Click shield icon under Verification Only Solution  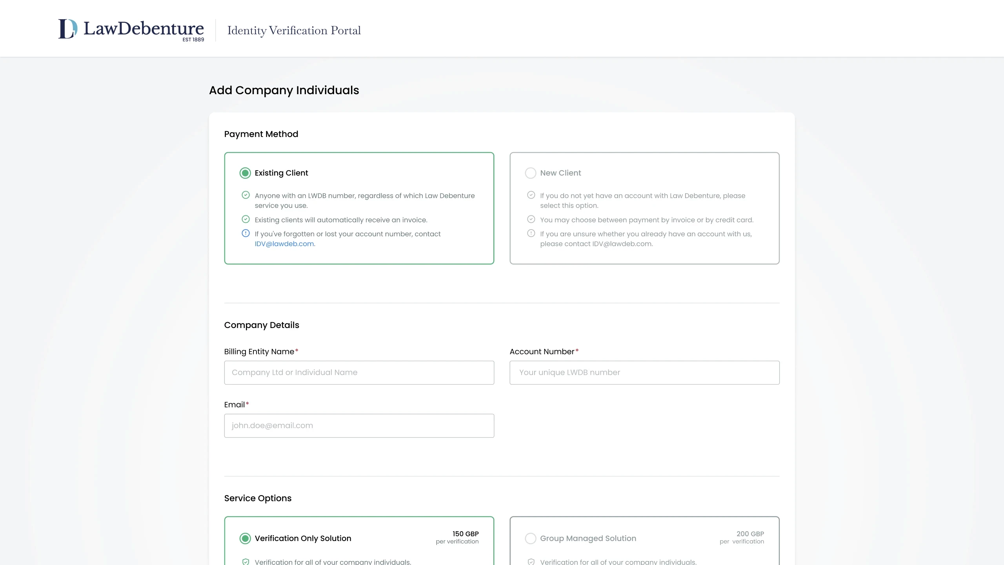[x=246, y=561]
